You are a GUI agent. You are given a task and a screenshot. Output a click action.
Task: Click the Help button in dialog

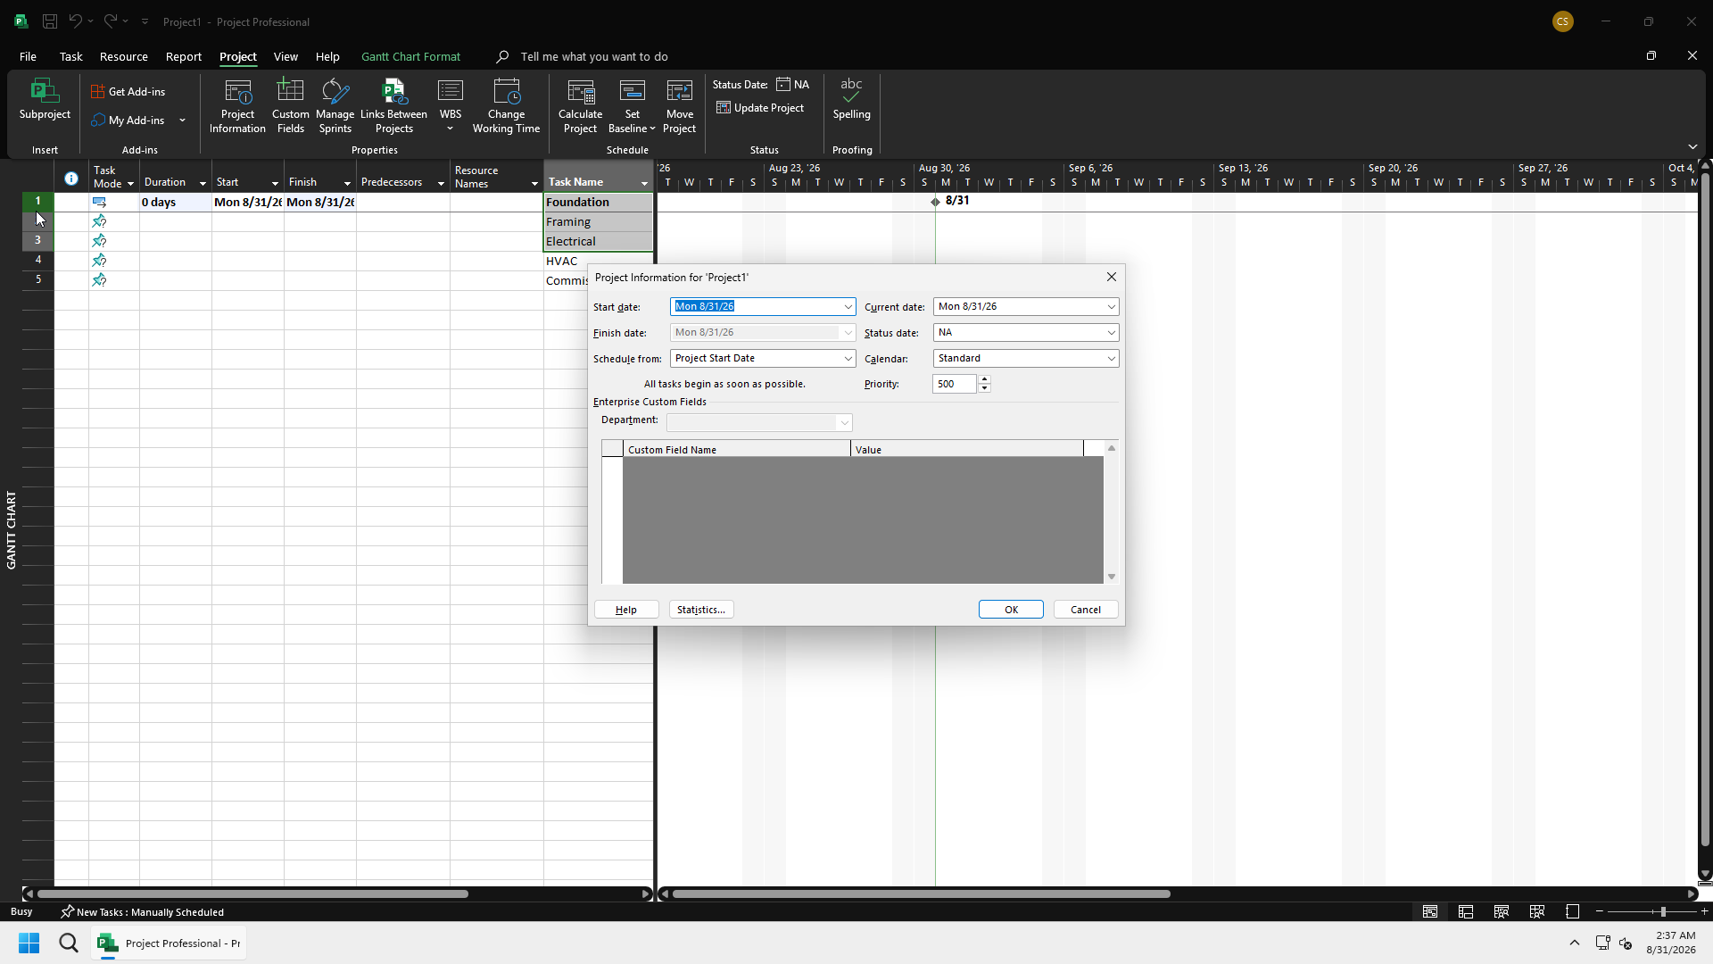click(x=626, y=610)
